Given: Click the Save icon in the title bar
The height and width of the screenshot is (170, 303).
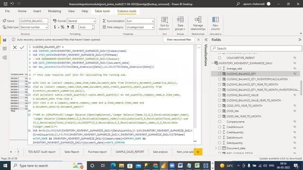Looking at the screenshot, I should (6, 4).
